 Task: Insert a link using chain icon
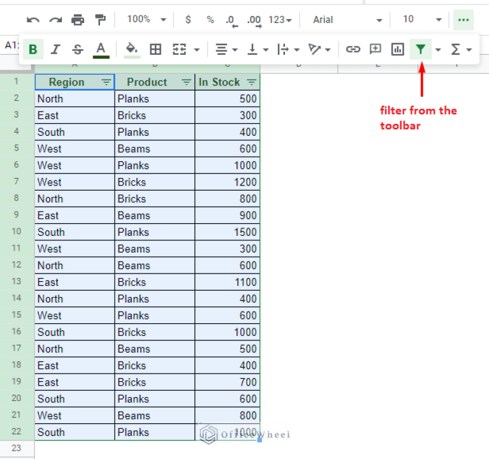pyautogui.click(x=353, y=49)
